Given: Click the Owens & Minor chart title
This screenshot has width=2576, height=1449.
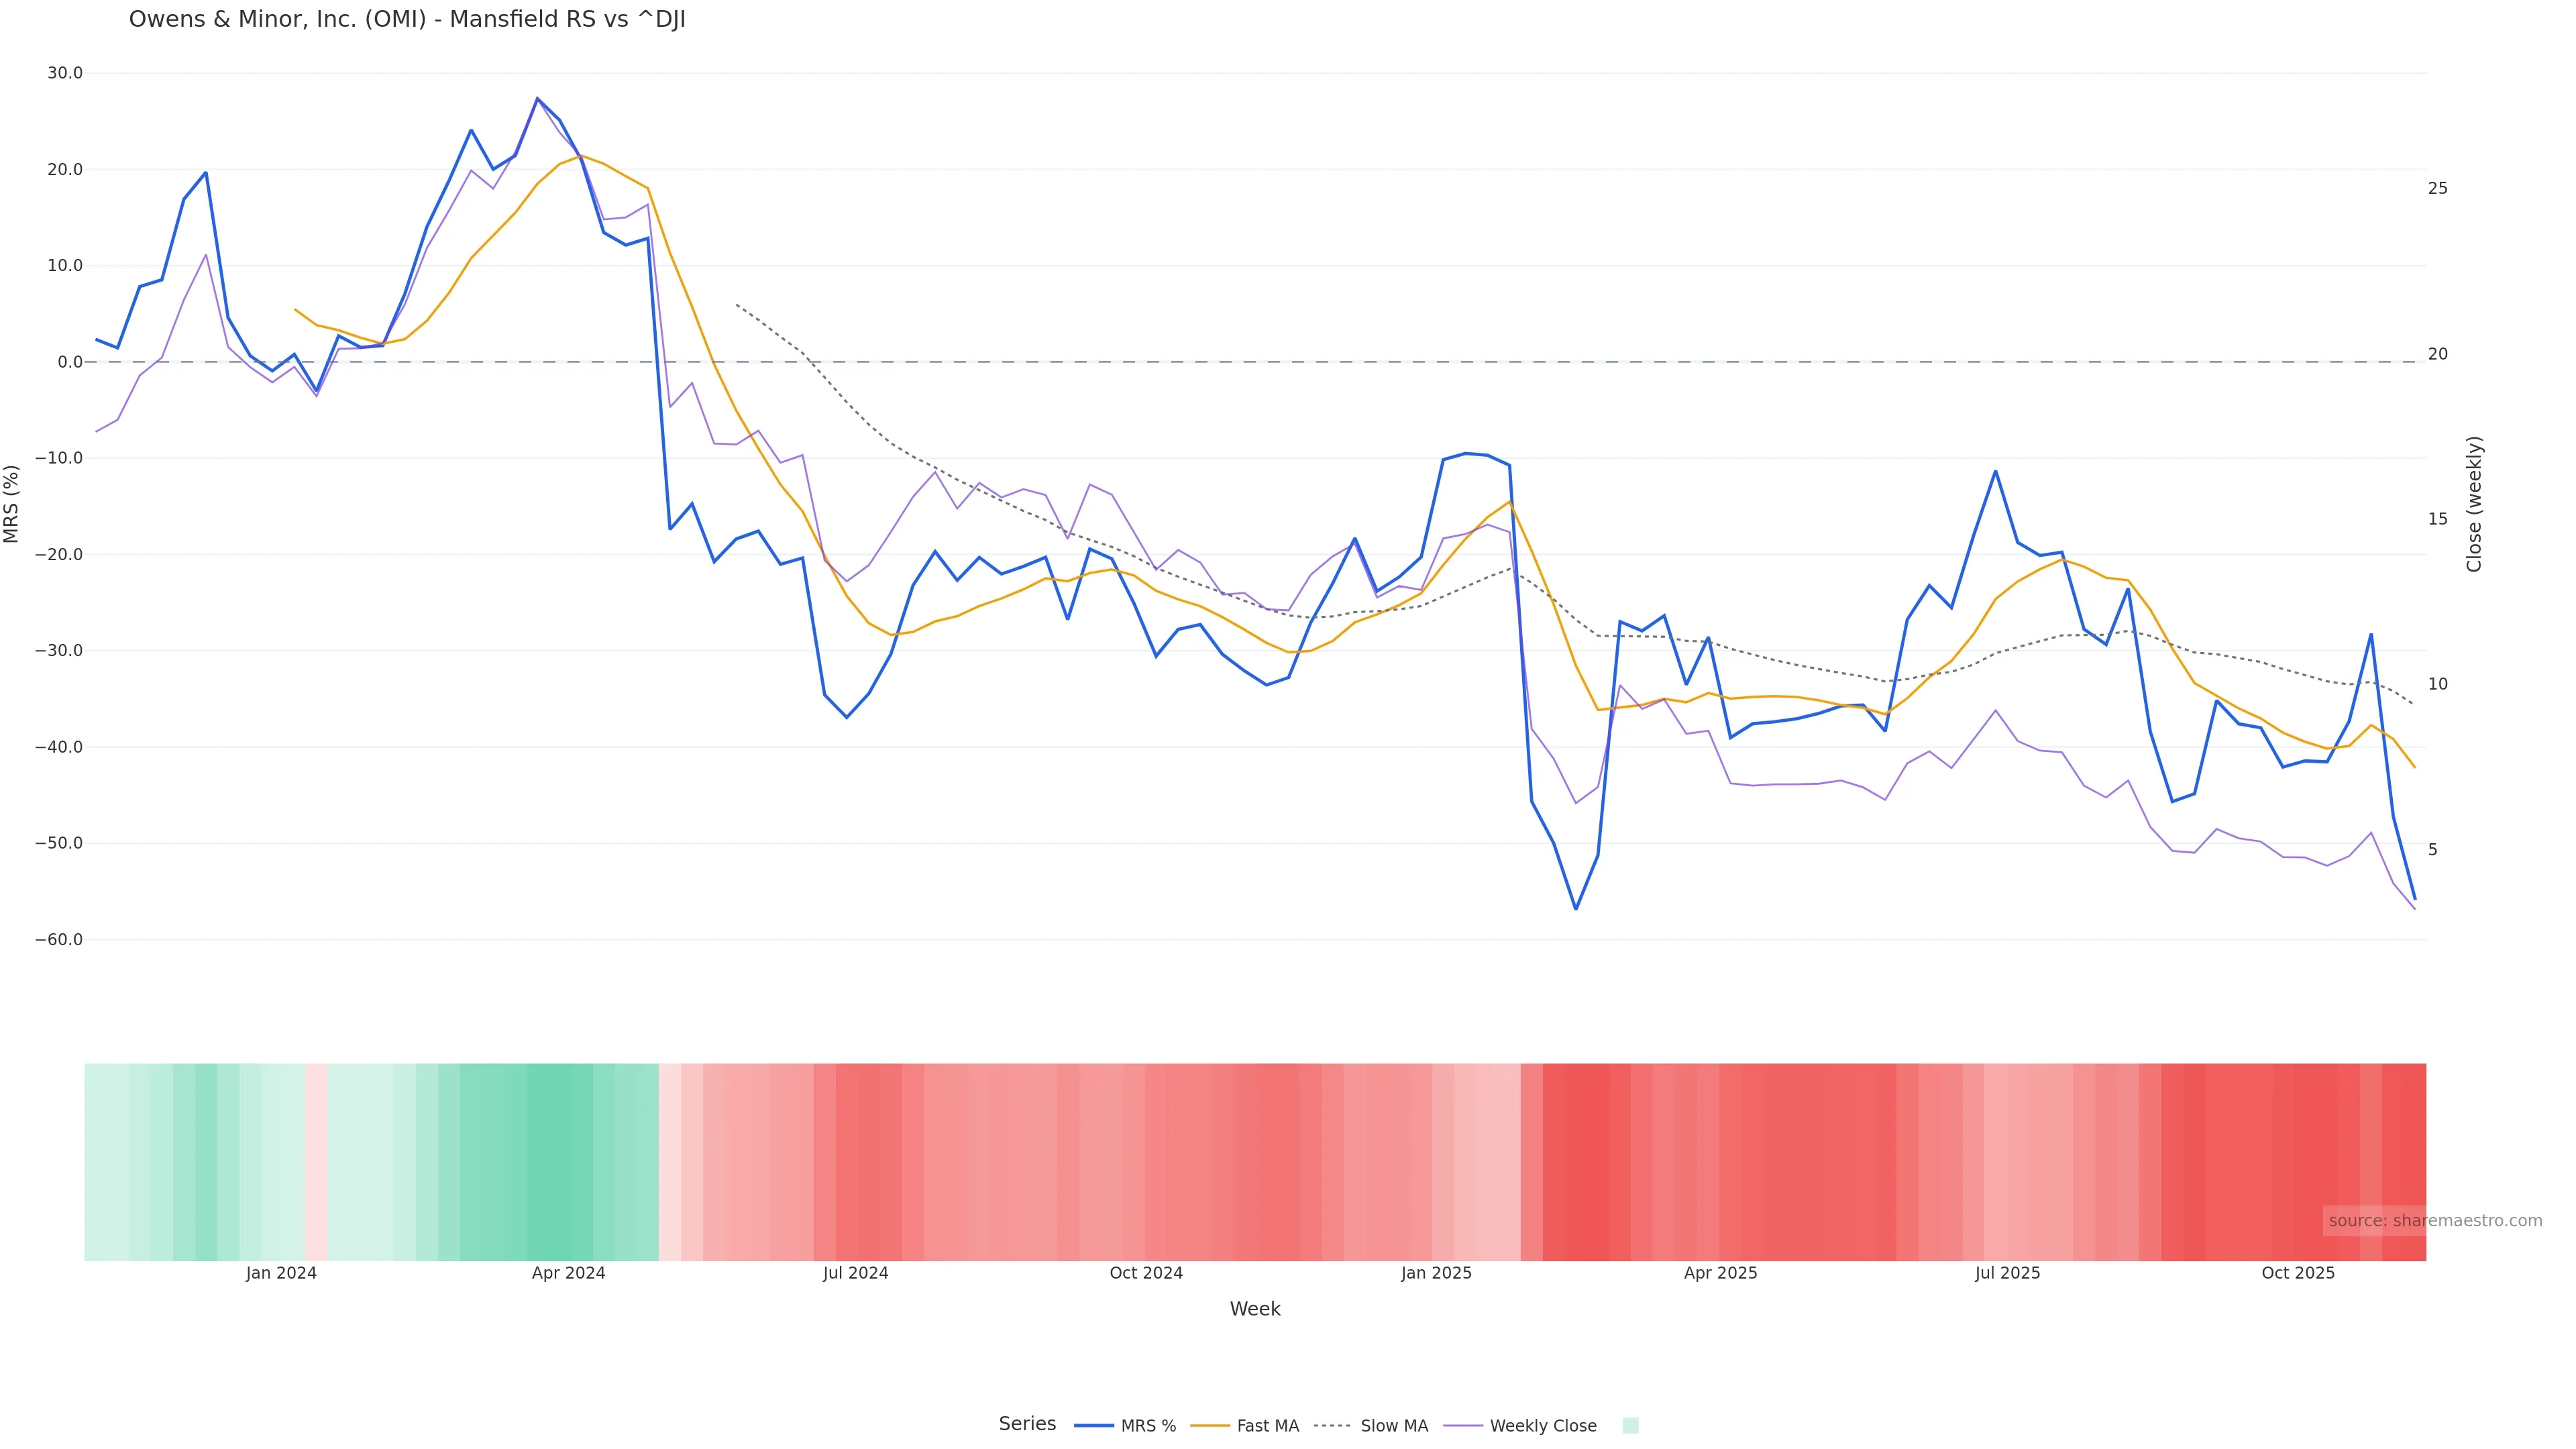Looking at the screenshot, I should [407, 20].
